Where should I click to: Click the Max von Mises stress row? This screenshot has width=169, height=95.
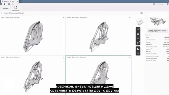(x=157, y=56)
